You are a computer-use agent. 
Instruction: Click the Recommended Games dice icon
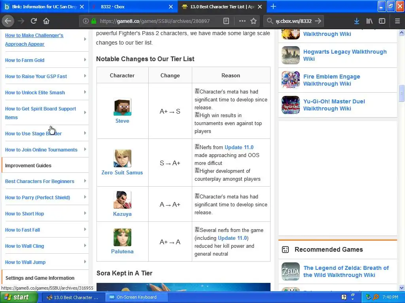coord(286,249)
